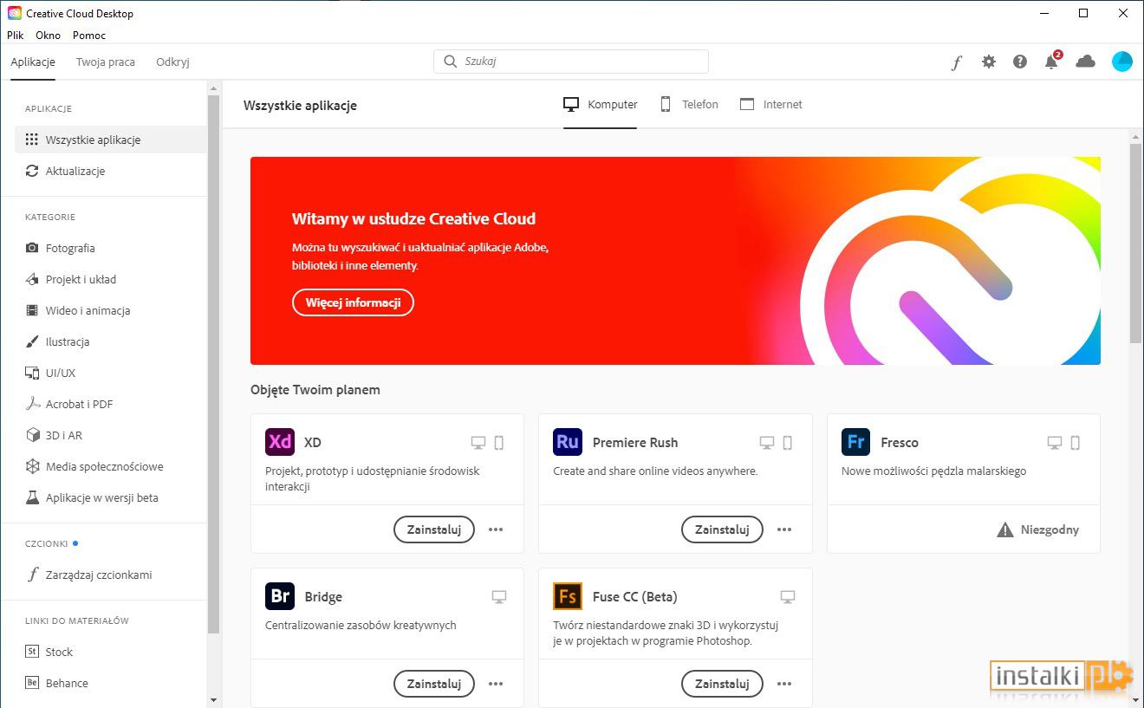
Task: Switch to the Komputer tab
Action: tap(601, 104)
